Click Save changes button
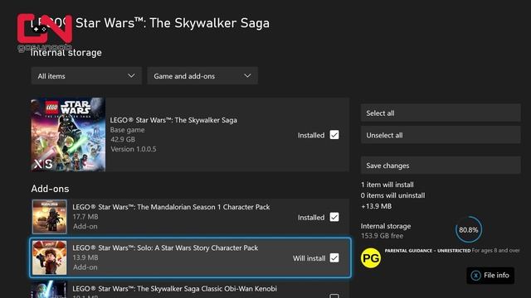Screen dimensions: 531x298 coord(441,166)
